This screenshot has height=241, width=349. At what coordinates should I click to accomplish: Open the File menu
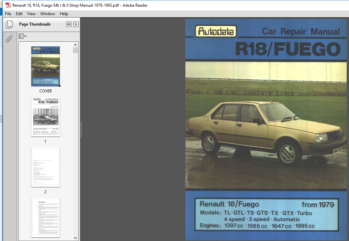[x=8, y=14]
